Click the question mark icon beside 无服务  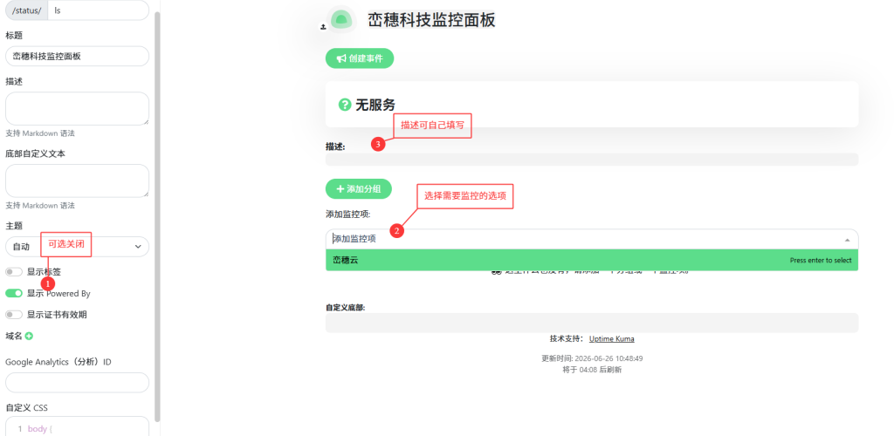pos(344,105)
